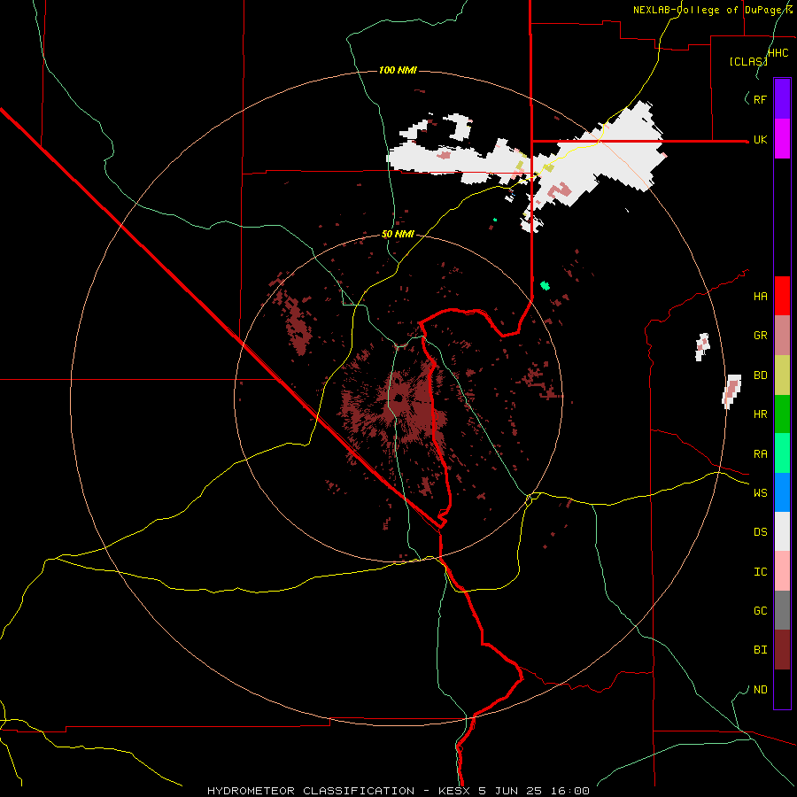Click the red HA legend color swatch
This screenshot has height=797, width=797.
(782, 296)
